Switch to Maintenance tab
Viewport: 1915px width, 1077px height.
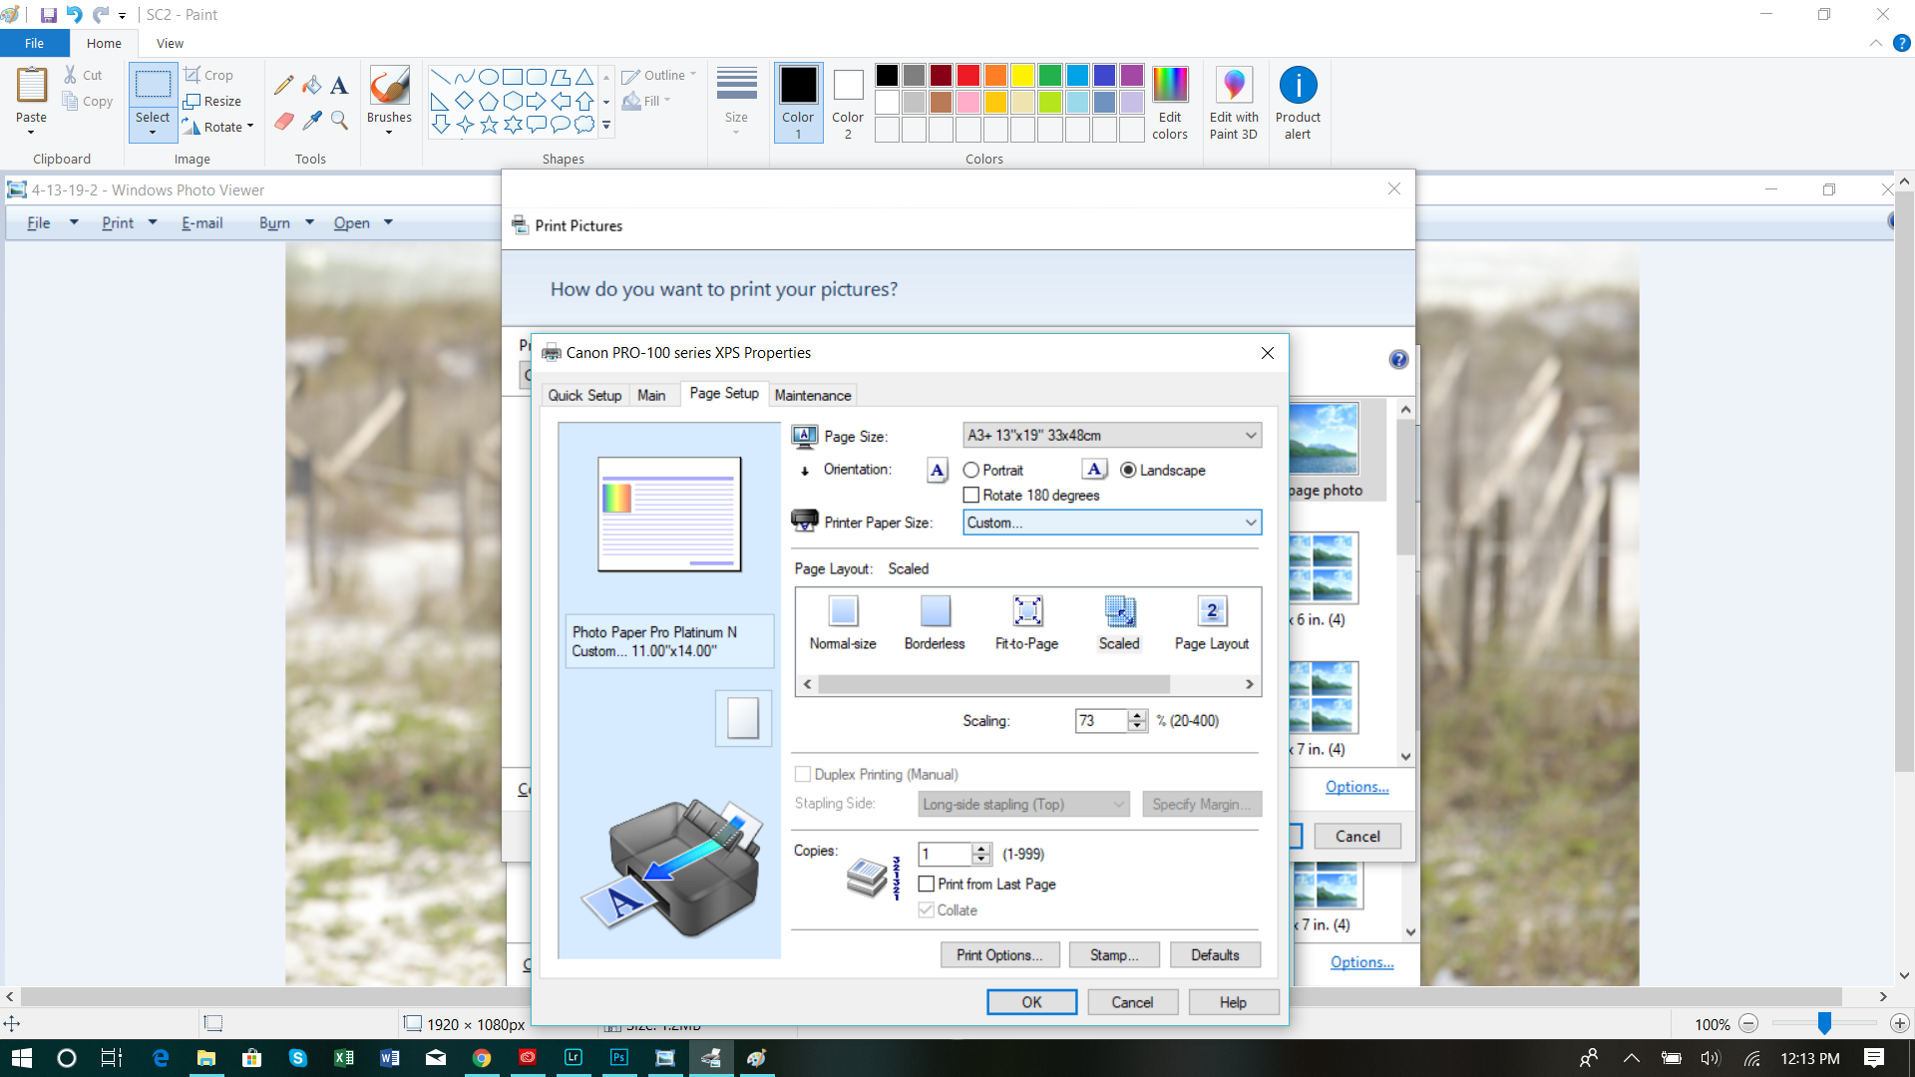[810, 395]
